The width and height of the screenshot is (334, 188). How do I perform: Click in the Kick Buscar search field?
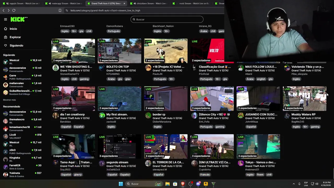tap(167, 19)
